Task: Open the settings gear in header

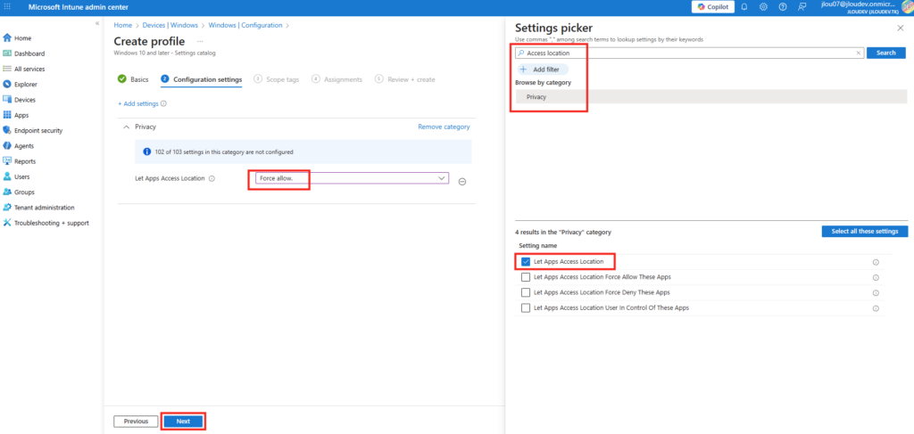Action: tap(764, 7)
